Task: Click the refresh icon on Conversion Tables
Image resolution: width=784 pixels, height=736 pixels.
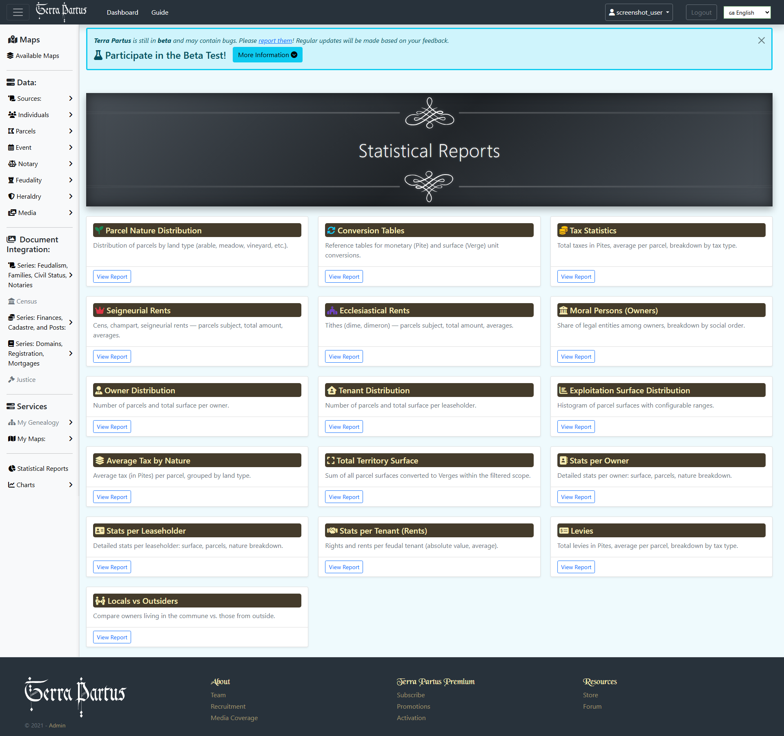Action: [x=331, y=231]
